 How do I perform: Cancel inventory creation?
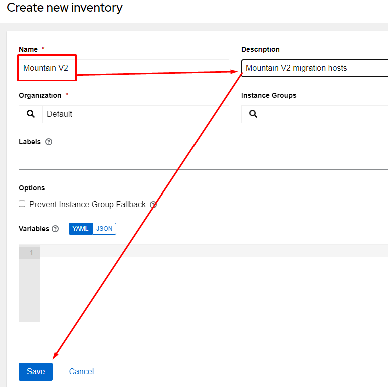click(81, 371)
